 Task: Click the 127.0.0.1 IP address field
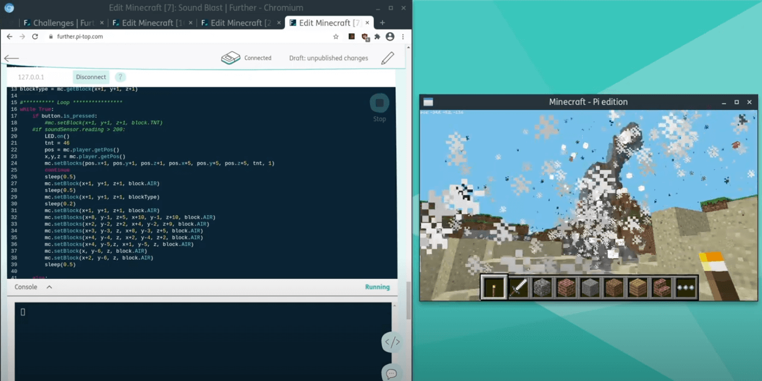click(x=31, y=77)
